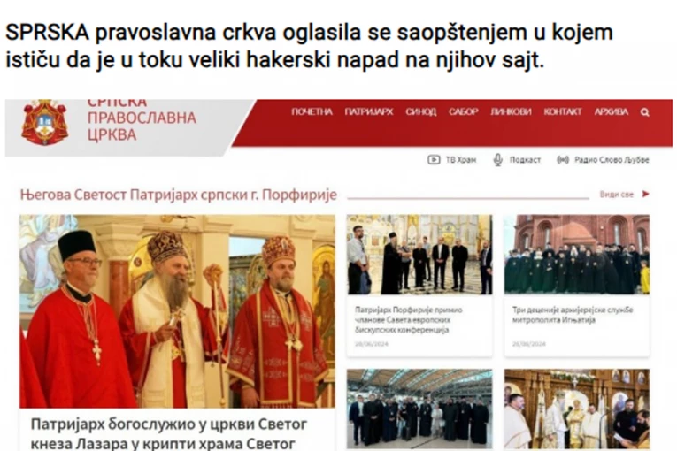Open the АРХИВА menu item

[x=611, y=111]
